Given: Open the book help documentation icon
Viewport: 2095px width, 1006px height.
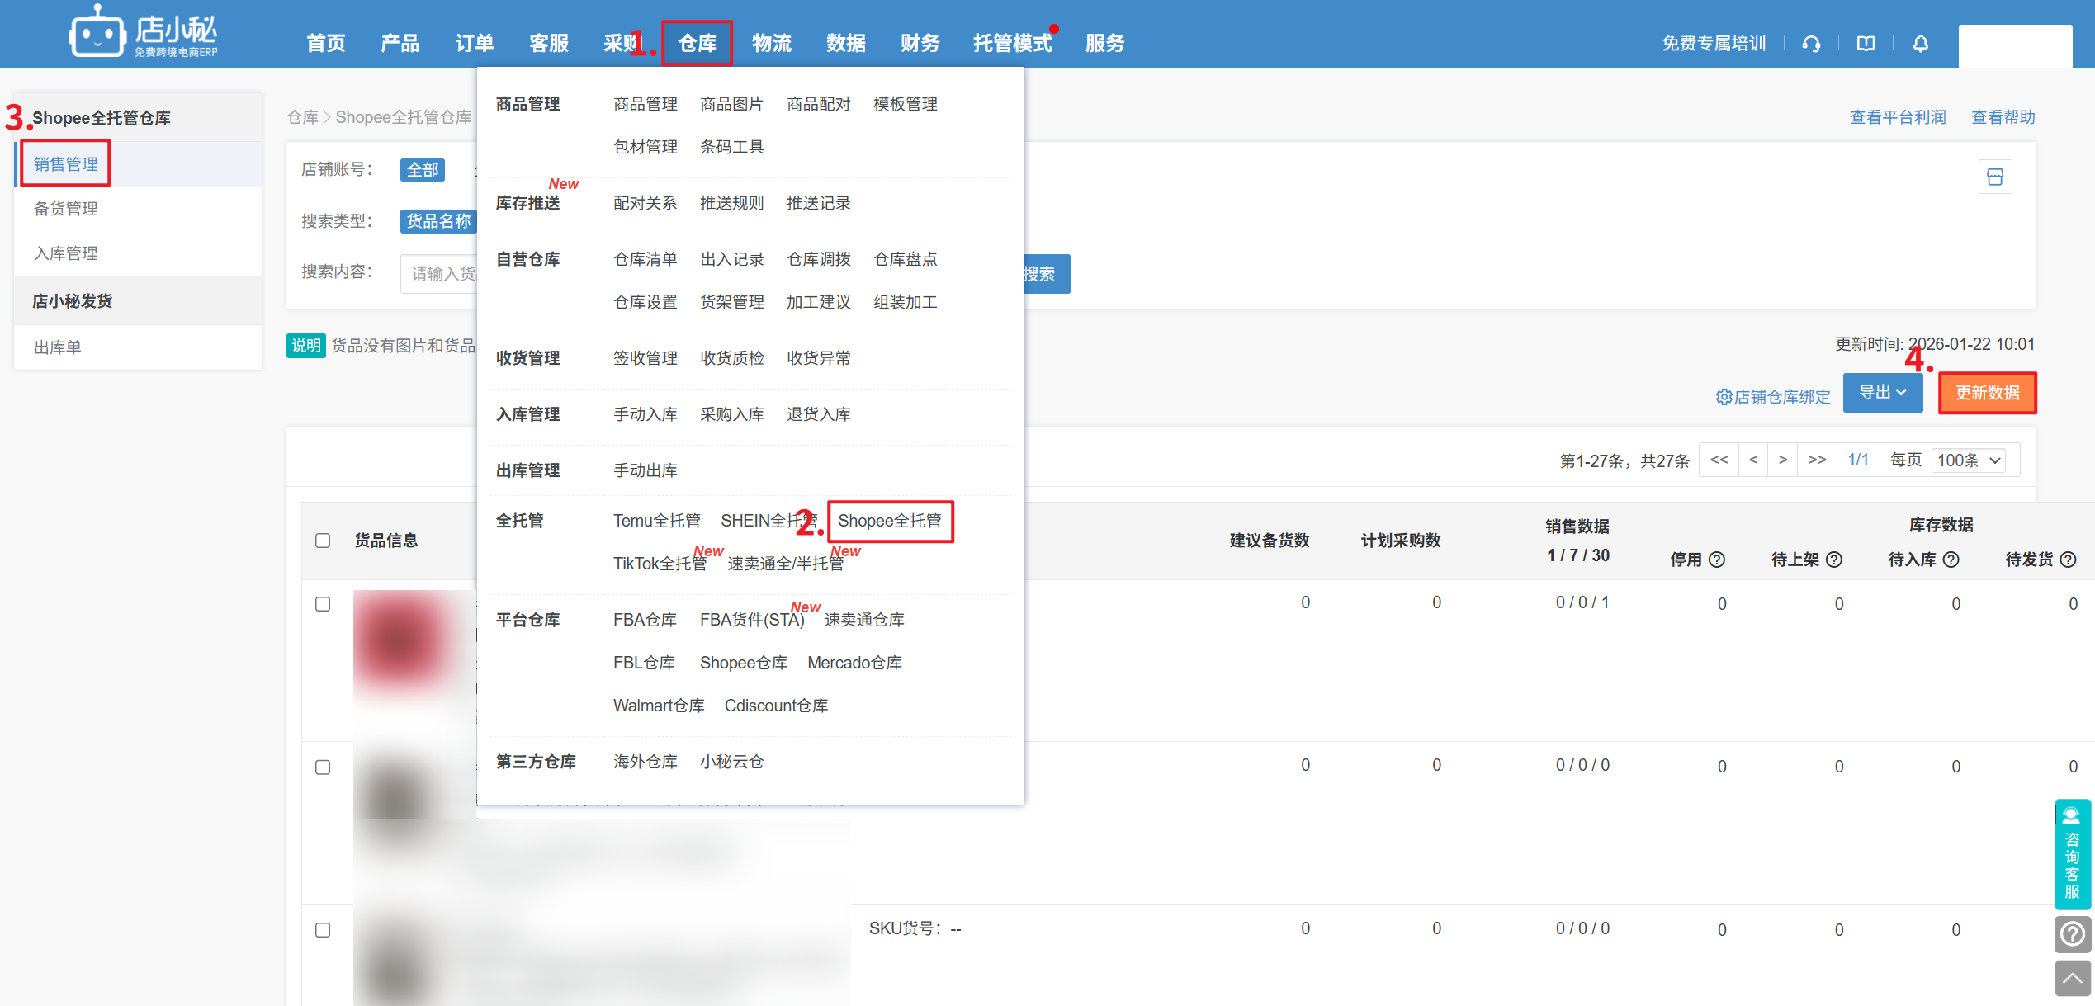Looking at the screenshot, I should click(1866, 44).
